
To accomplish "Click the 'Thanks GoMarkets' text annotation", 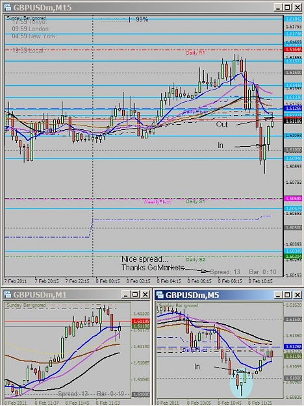I will click(153, 268).
